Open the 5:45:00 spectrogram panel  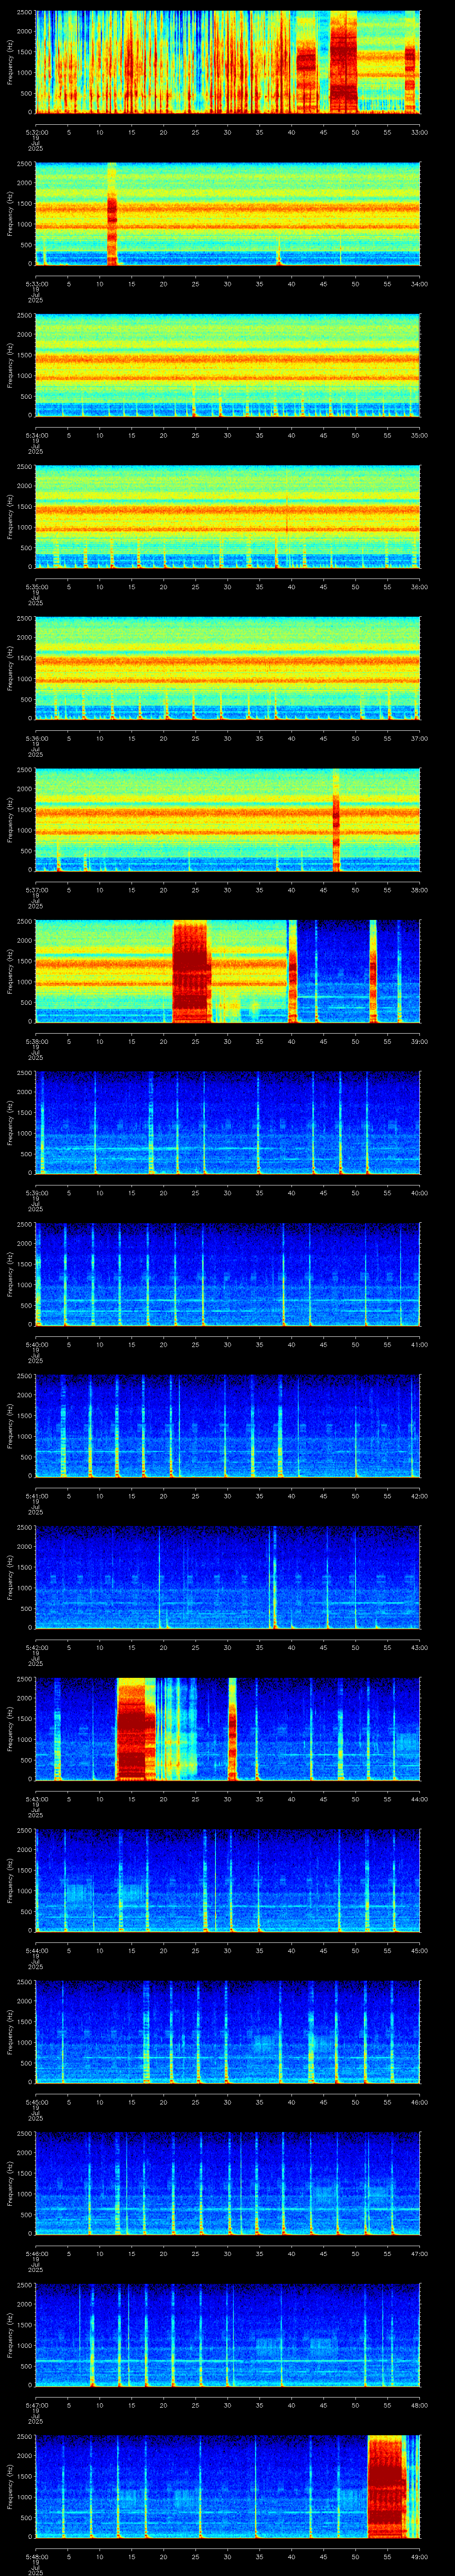coord(228,2033)
